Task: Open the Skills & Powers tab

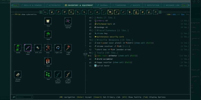Action: tap(32, 5)
